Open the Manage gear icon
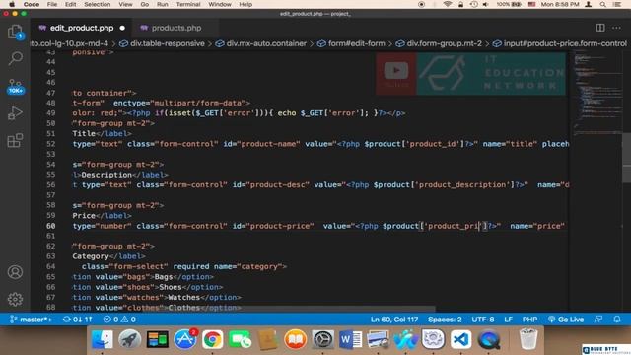This screenshot has height=355, width=631. (x=15, y=299)
